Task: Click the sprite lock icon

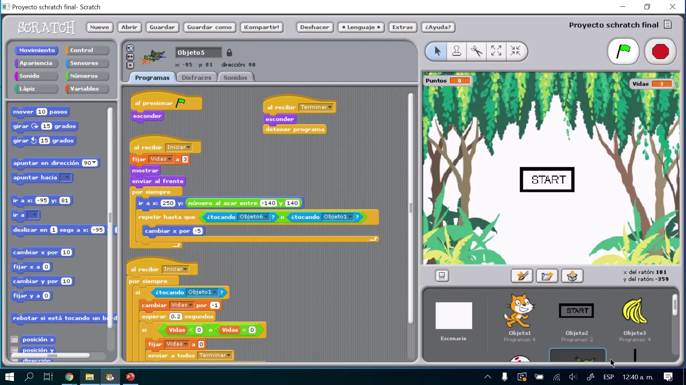Action: pyautogui.click(x=229, y=53)
